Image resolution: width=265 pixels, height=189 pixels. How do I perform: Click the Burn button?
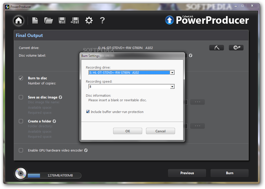click(x=230, y=173)
